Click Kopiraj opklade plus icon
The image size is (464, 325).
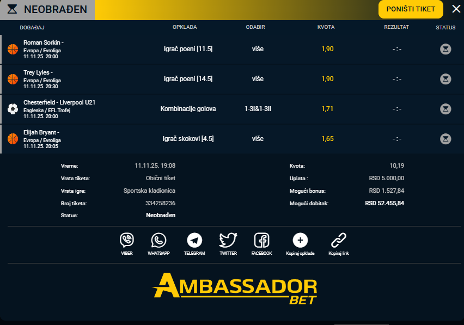point(300,240)
